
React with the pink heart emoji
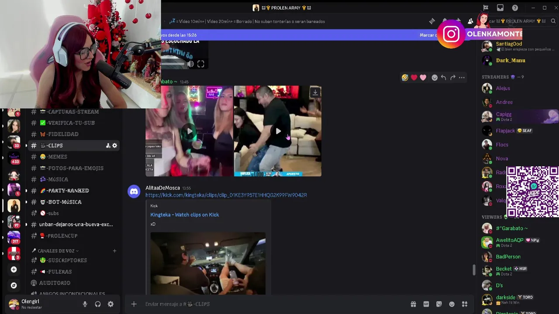click(423, 78)
